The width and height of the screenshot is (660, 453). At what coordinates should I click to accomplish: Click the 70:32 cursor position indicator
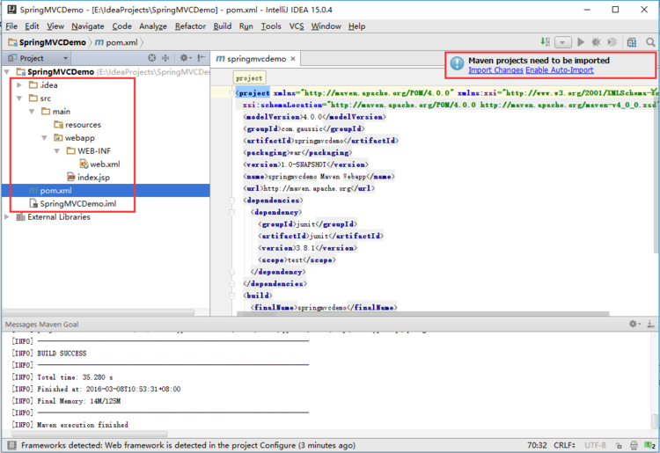(x=537, y=445)
